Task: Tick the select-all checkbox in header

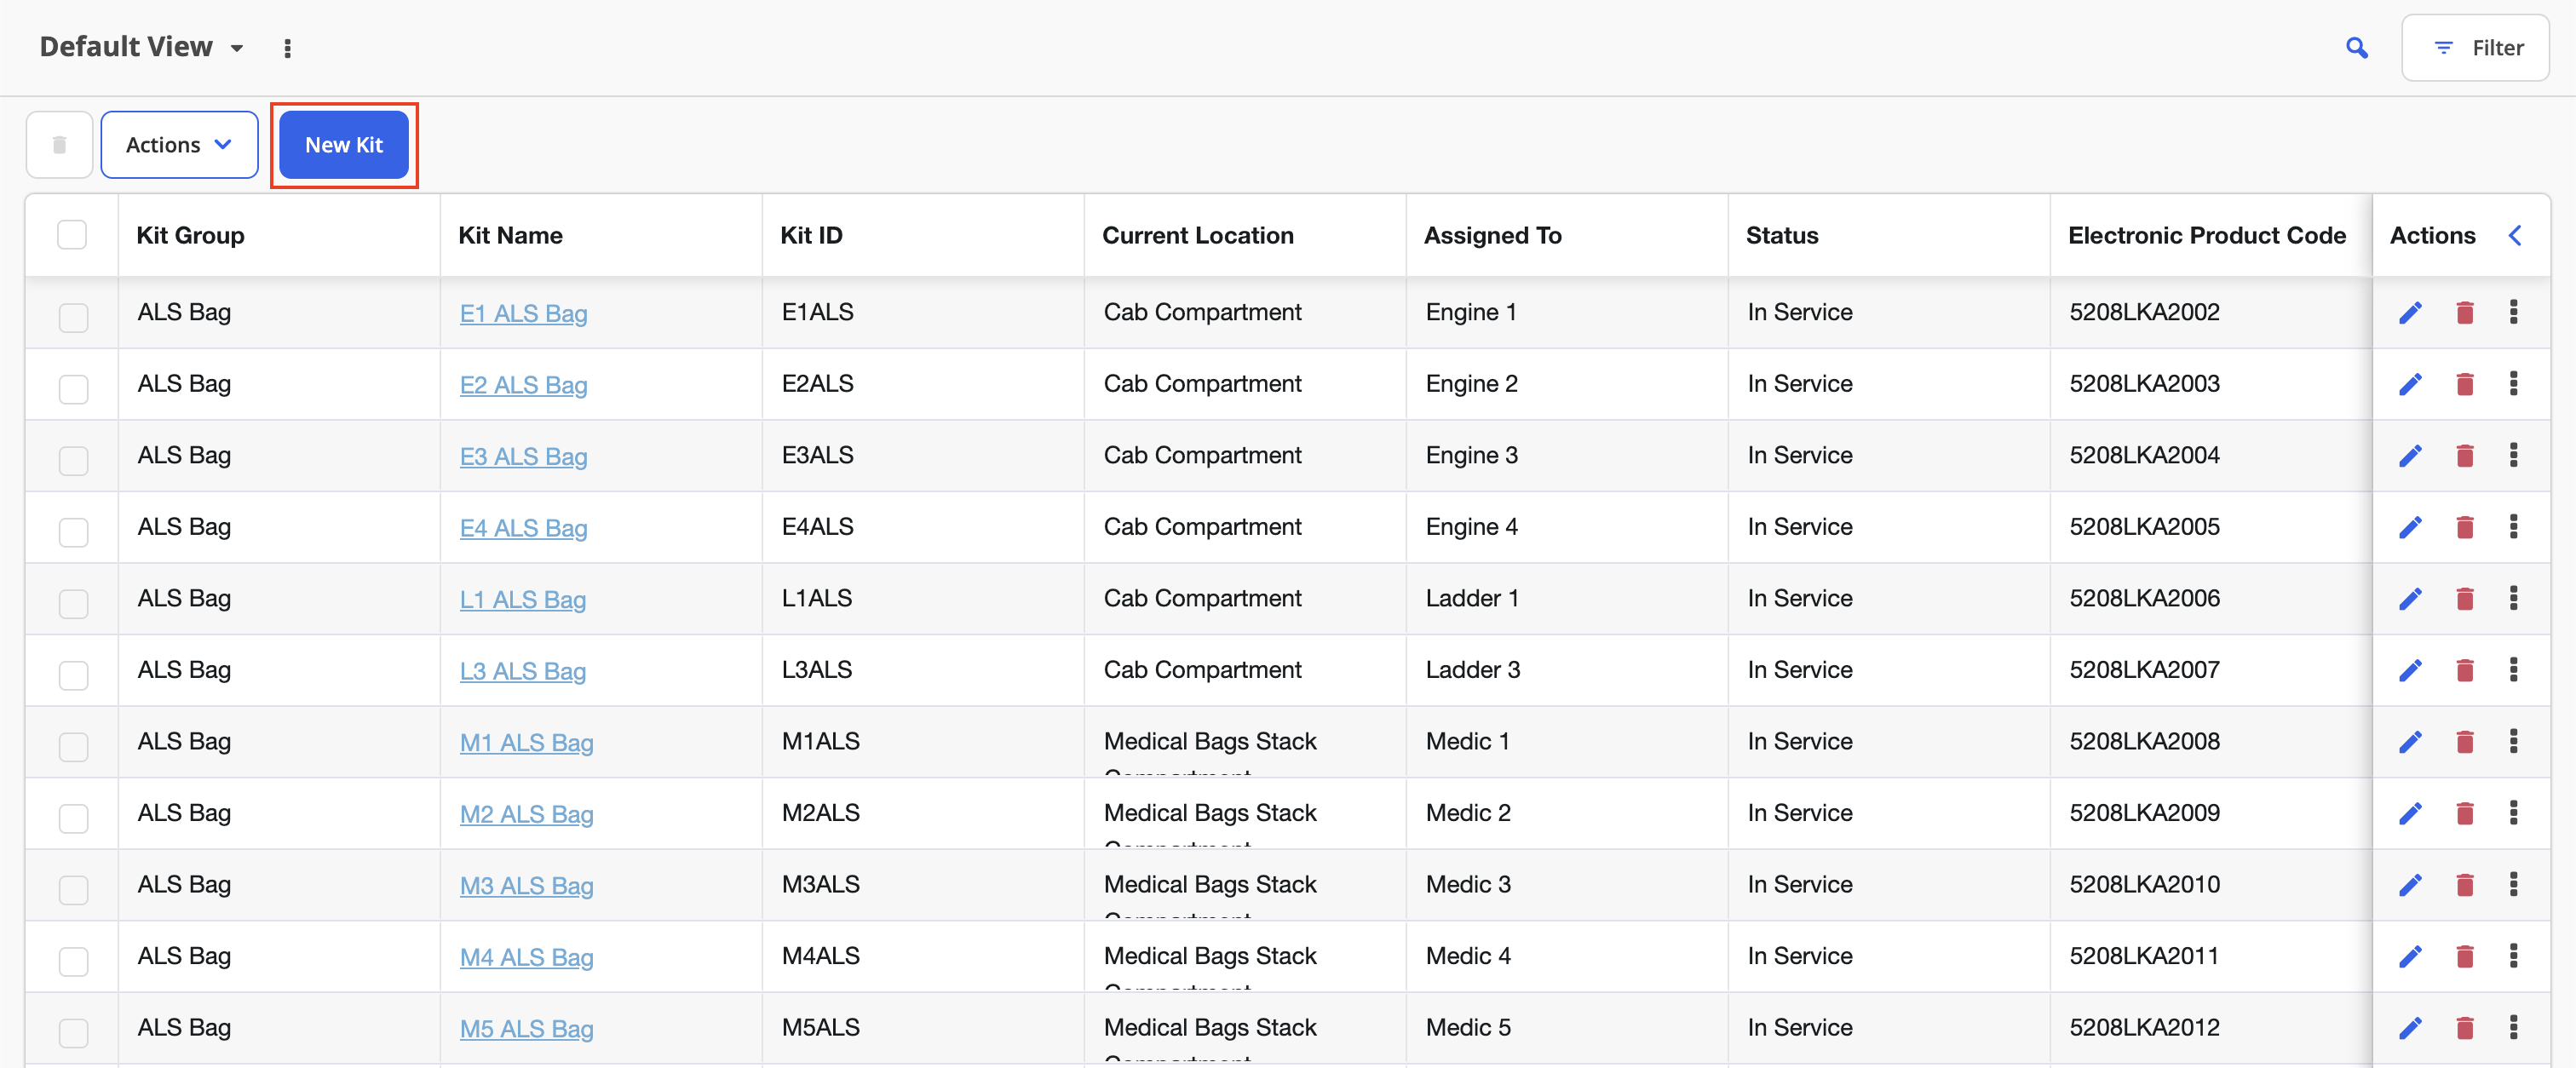Action: pos(72,235)
